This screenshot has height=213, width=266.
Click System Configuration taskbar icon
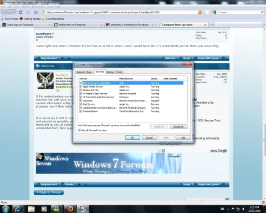coord(83,209)
